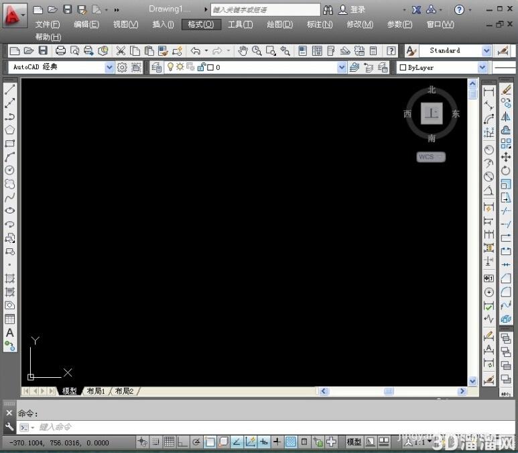
Task: Toggle Grid Display in status bar
Action: 169,442
